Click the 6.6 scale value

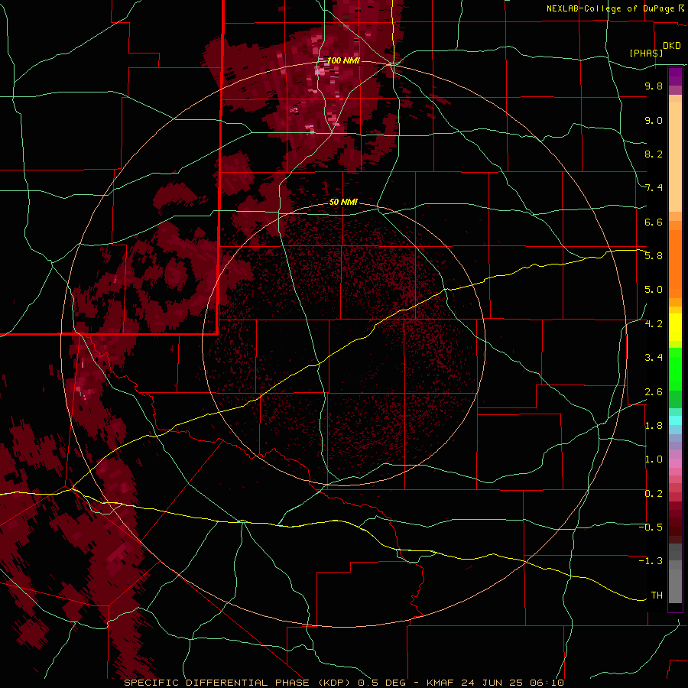coord(654,222)
